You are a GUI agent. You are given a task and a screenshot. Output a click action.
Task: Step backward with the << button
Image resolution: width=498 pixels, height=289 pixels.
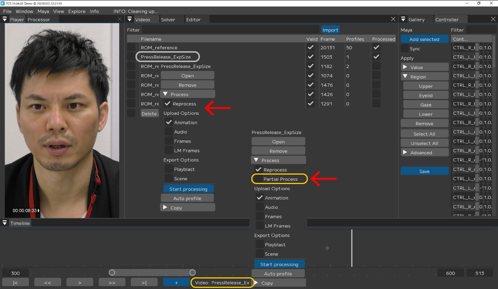[x=48, y=283]
